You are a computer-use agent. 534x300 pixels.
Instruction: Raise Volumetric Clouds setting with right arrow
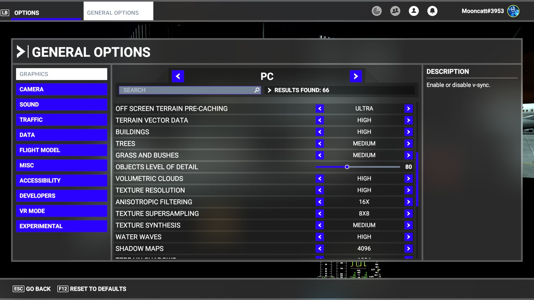(408, 179)
